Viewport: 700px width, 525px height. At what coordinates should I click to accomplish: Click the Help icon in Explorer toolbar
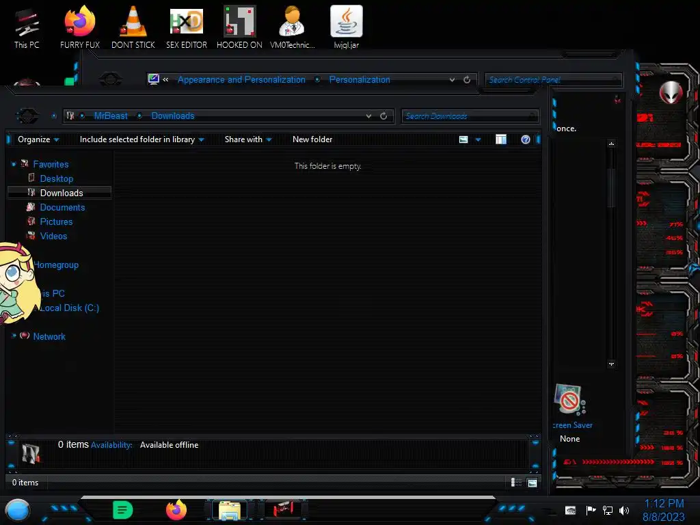tap(526, 139)
